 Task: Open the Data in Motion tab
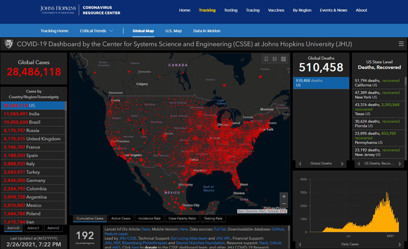[x=206, y=31]
